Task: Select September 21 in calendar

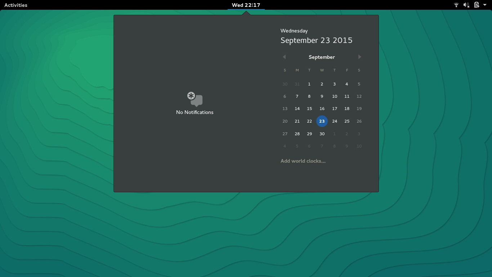Action: (x=297, y=121)
